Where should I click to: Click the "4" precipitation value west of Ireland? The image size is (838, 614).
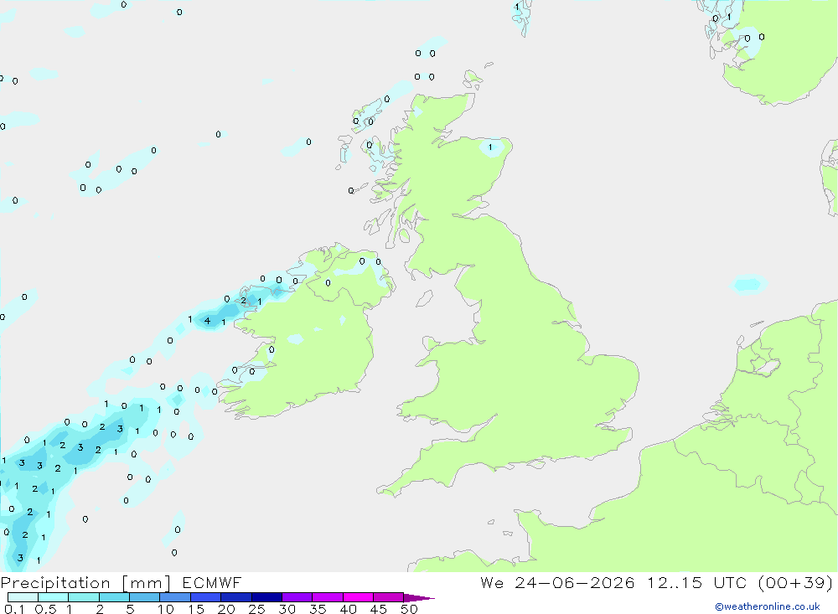point(207,321)
